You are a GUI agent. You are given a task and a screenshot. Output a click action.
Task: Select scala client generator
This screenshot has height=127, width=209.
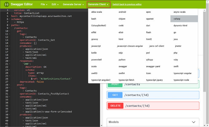pyautogui.click(x=94, y=67)
